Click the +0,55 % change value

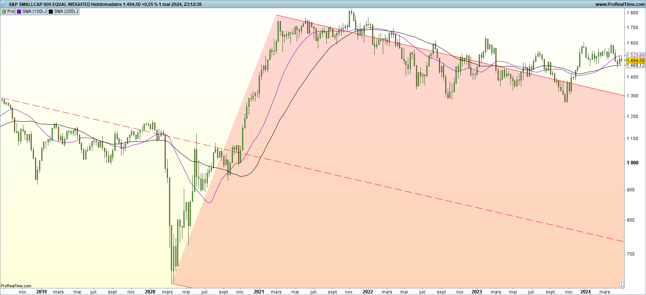point(150,4)
